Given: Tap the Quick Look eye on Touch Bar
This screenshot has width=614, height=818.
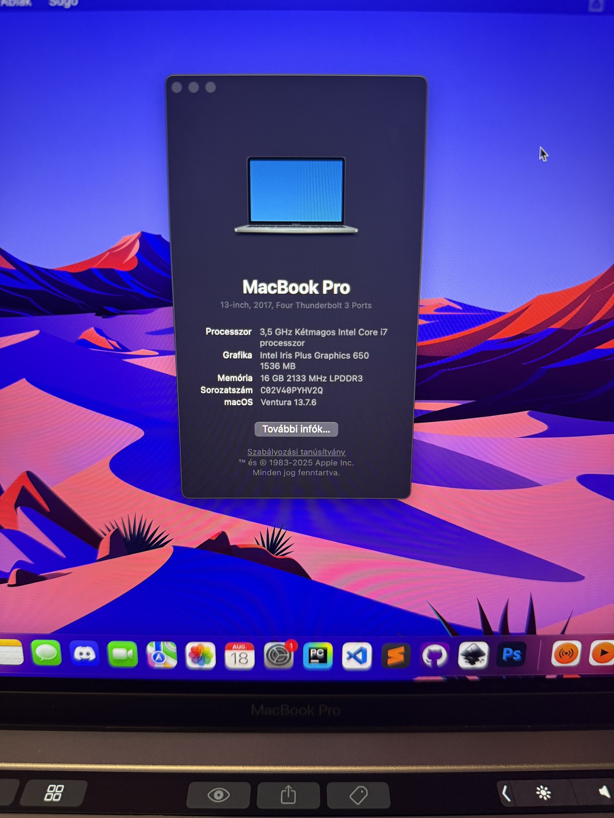Looking at the screenshot, I should point(218,795).
